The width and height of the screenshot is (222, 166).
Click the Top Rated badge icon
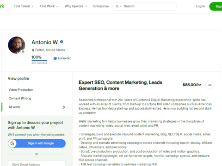[55, 59]
